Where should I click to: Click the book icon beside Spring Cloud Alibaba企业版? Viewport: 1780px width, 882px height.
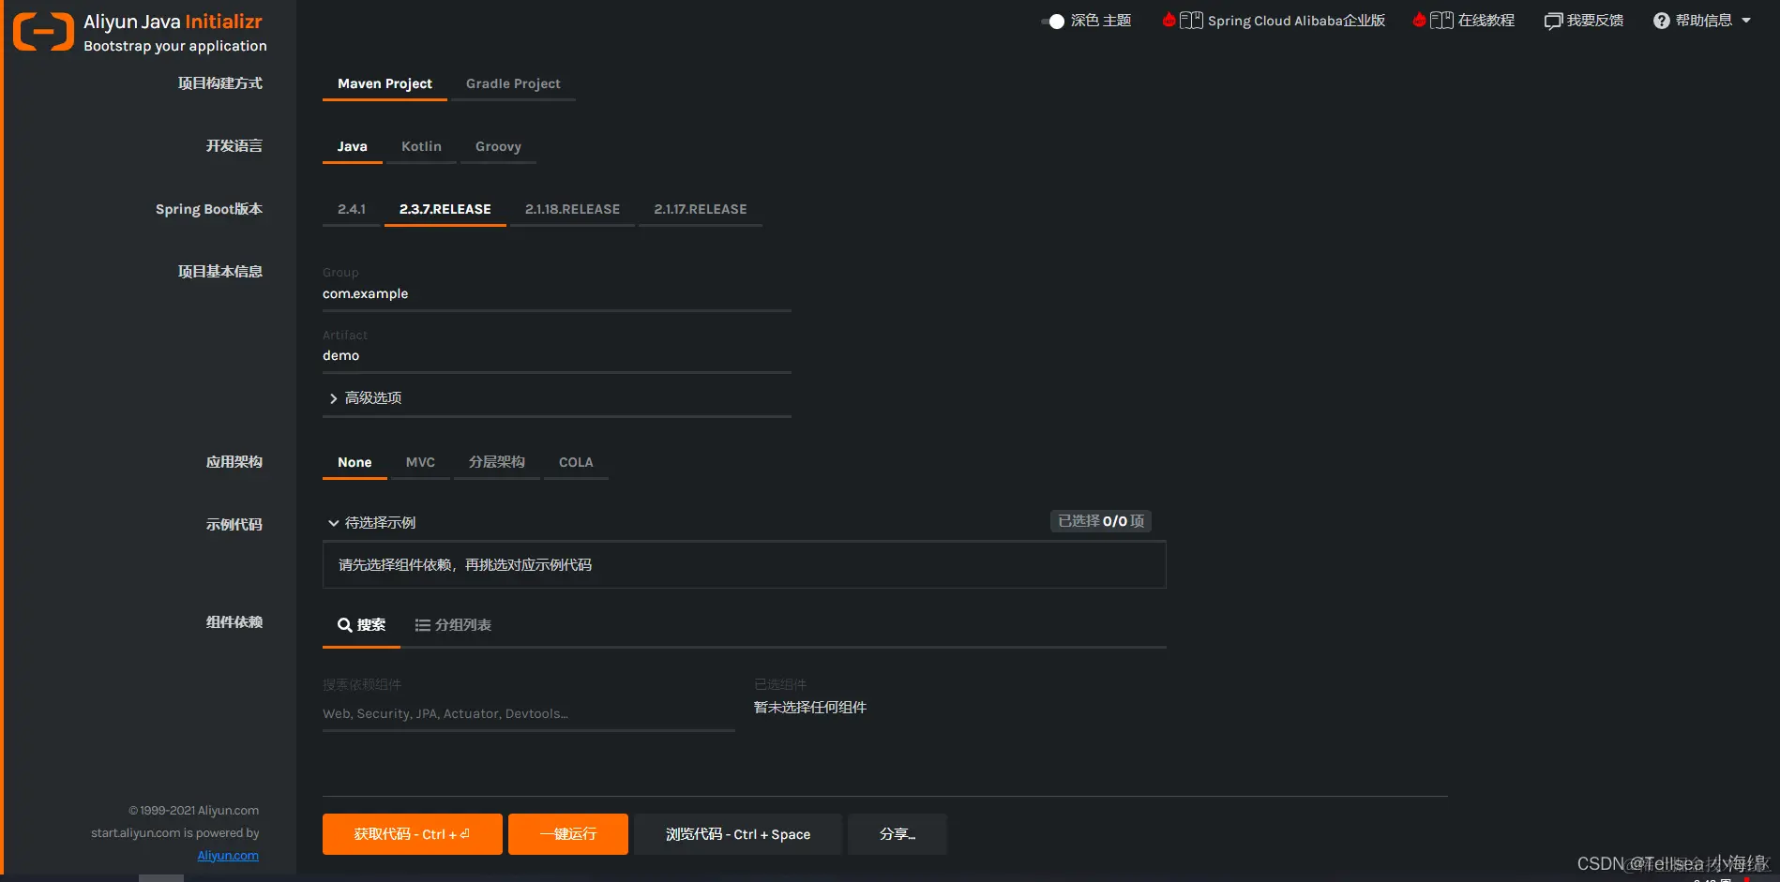[x=1191, y=21]
